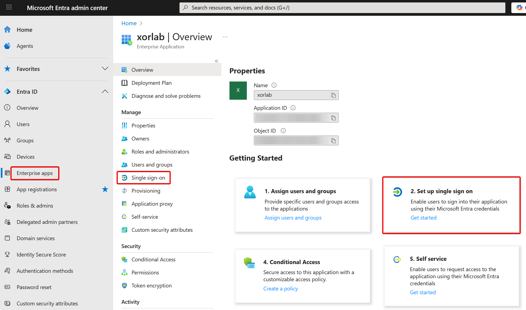Click the Devices icon in sidebar
Screen dimensions: 526x310
click(7, 157)
